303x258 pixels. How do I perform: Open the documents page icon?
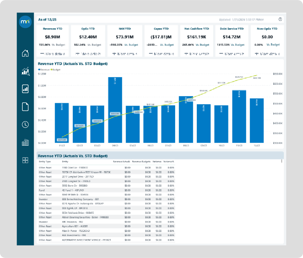(25, 107)
